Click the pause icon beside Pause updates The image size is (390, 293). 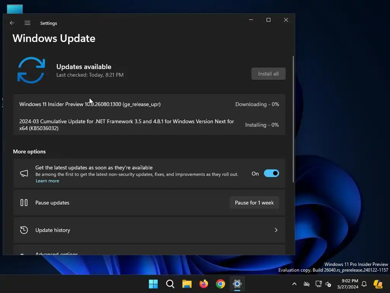(x=24, y=203)
